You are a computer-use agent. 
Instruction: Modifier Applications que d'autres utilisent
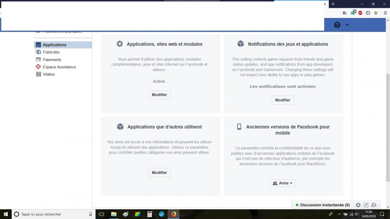point(159,173)
